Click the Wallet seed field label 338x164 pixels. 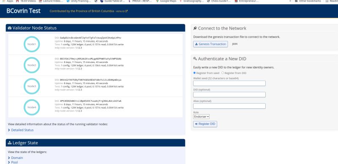click(216, 78)
